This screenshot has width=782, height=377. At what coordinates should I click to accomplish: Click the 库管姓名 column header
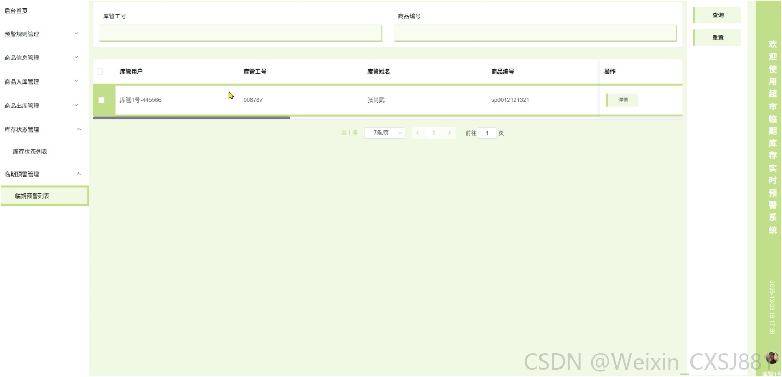point(379,72)
